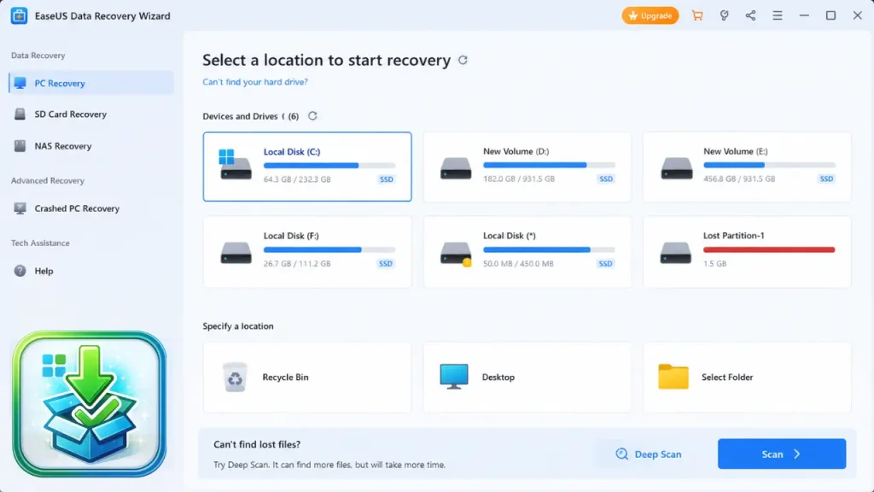
Task: Refresh the Devices and Drives list
Action: [312, 115]
